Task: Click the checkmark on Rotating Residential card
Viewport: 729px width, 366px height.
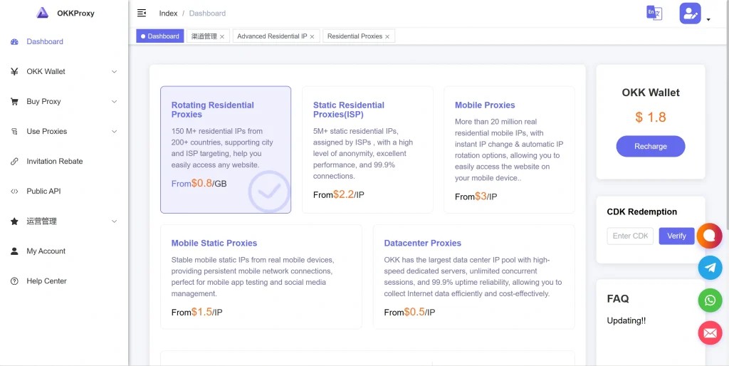Action: 268,191
